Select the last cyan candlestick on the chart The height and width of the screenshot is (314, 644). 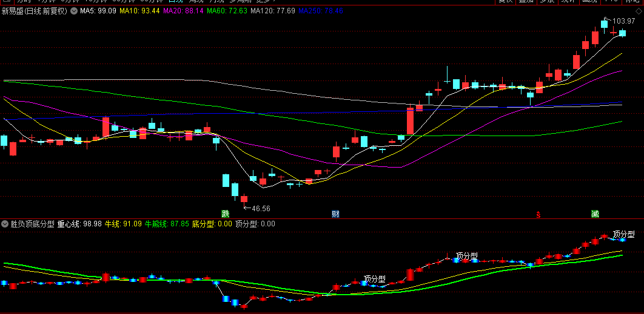(x=622, y=33)
